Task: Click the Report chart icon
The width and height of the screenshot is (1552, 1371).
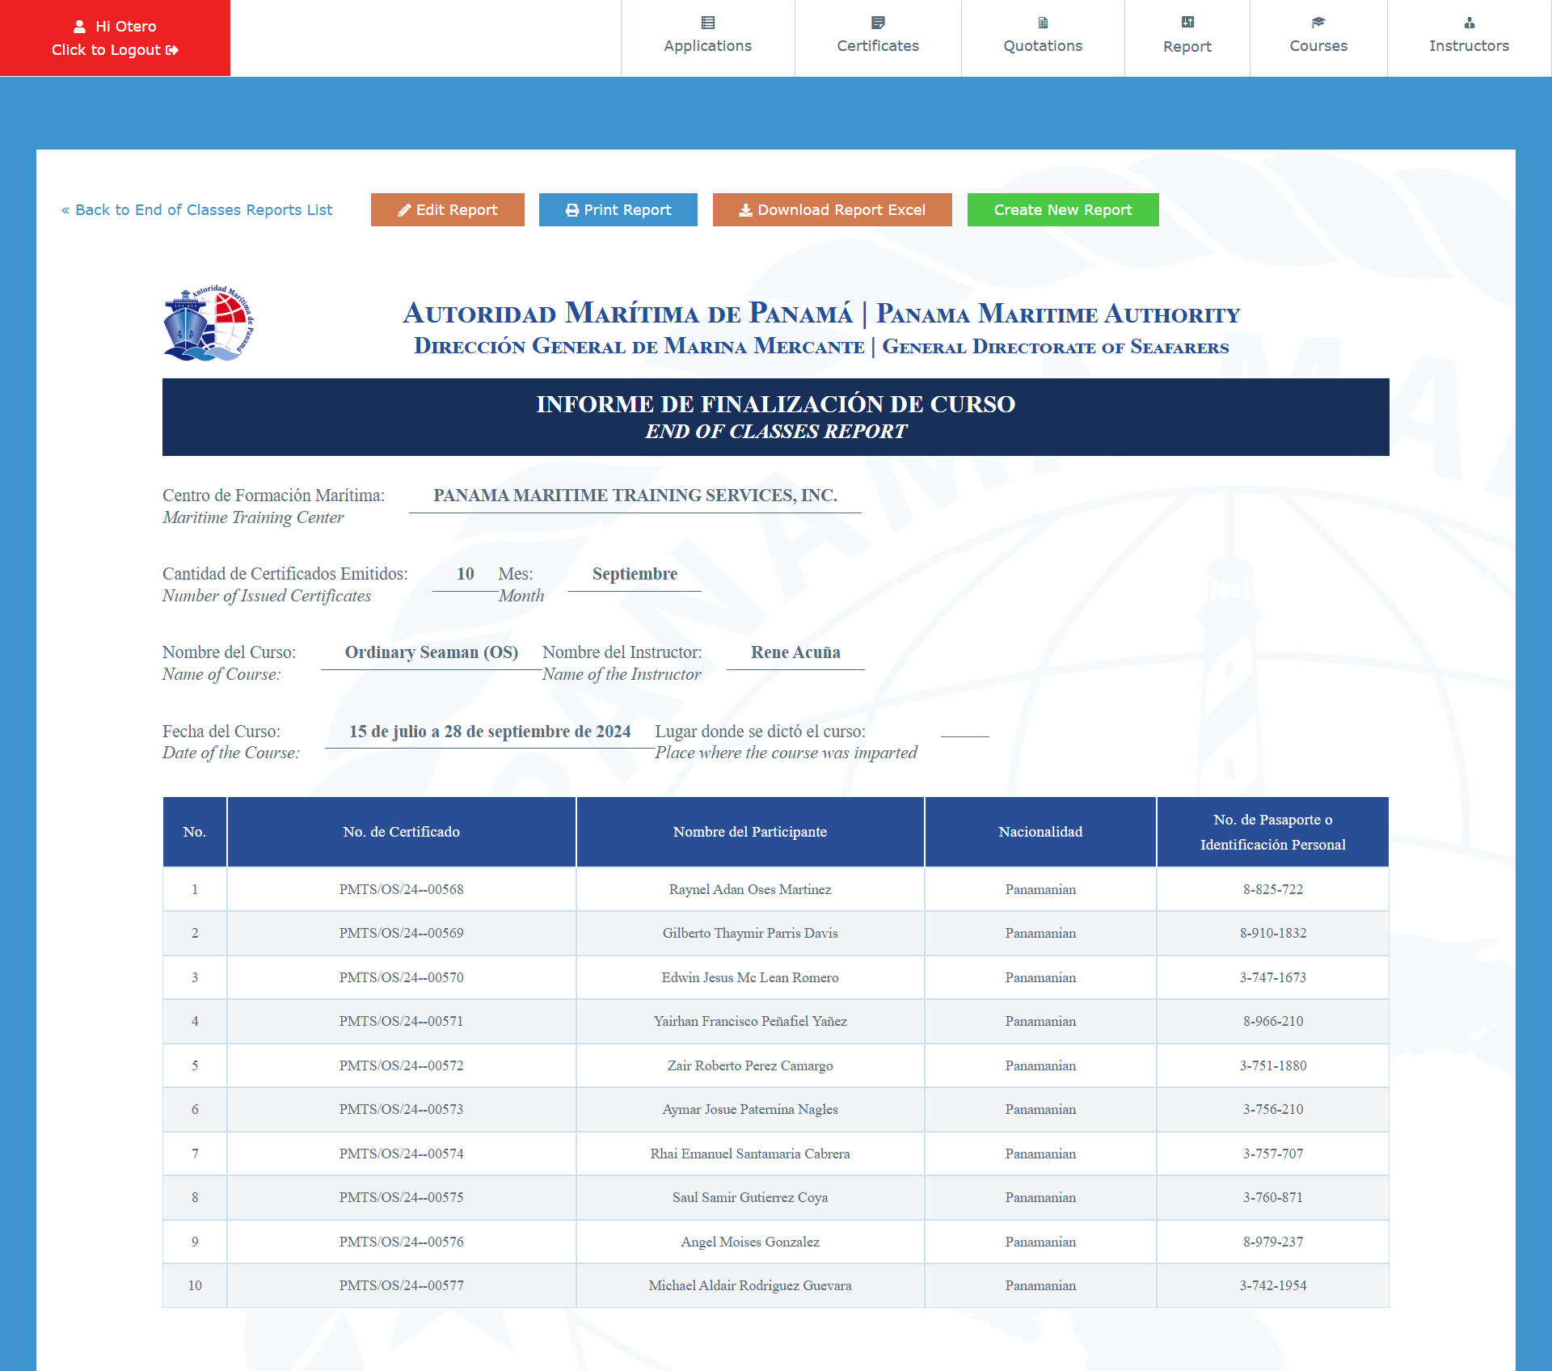Action: click(1187, 23)
